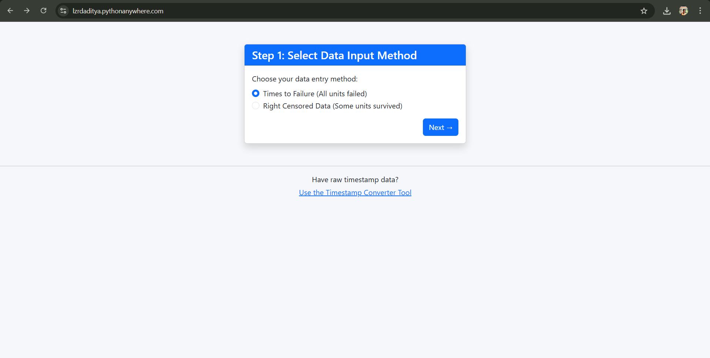Image resolution: width=710 pixels, height=358 pixels.
Task: Click the Next arrow on the blue button
Action: coord(450,127)
